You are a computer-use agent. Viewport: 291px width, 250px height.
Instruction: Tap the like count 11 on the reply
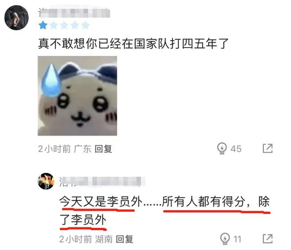pos(237,239)
